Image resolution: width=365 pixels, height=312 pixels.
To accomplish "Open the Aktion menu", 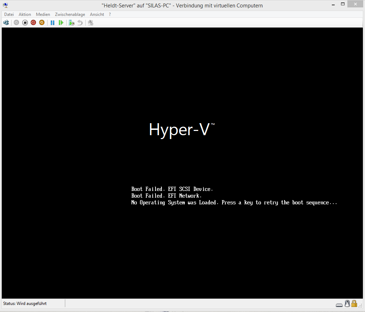I will pyautogui.click(x=25, y=14).
